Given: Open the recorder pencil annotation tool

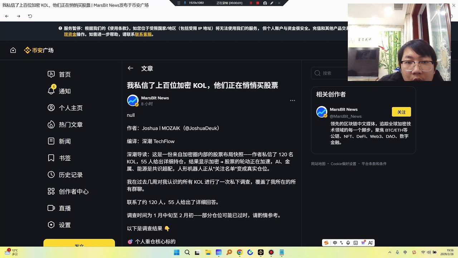Looking at the screenshot, I should pos(272,3).
